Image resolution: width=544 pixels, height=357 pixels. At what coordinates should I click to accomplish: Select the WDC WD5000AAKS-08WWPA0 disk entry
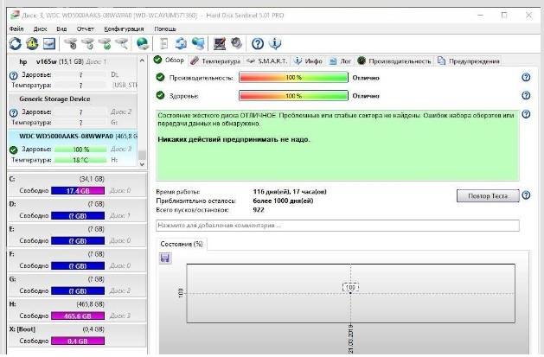click(73, 149)
